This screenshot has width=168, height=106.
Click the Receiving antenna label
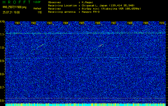click(62, 12)
